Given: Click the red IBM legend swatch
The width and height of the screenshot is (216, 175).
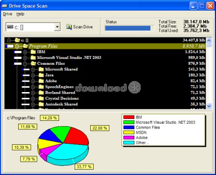Looking at the screenshot, I should click(129, 117).
